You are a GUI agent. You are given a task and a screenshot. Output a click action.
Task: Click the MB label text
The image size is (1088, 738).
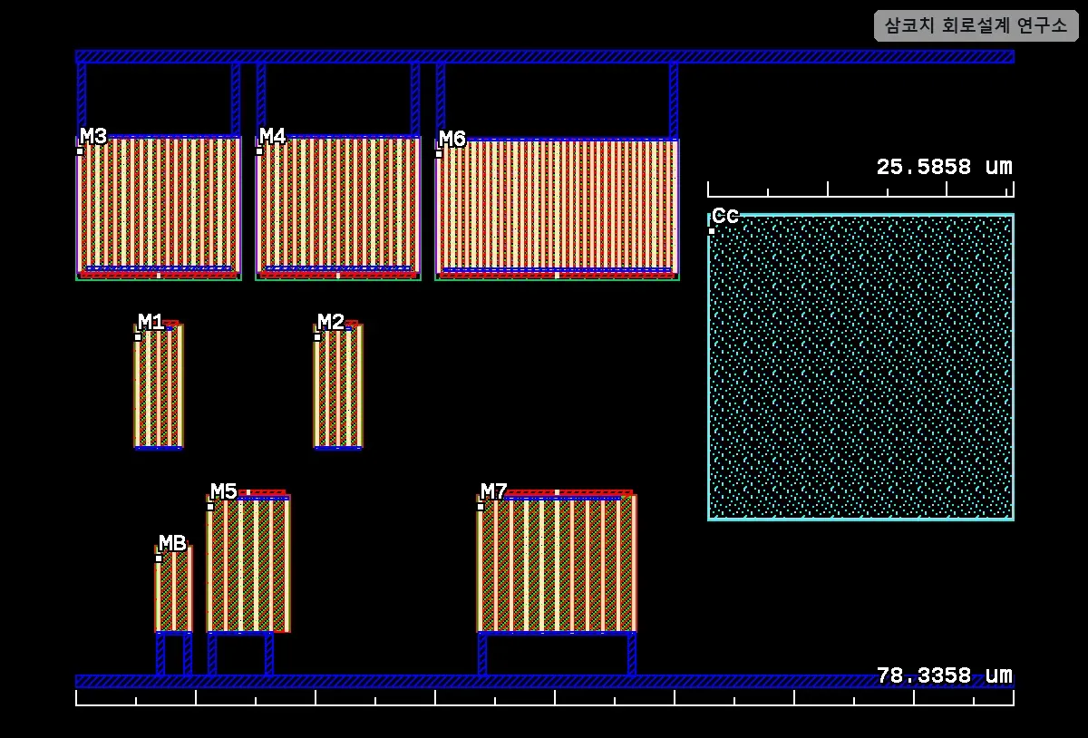coord(172,544)
